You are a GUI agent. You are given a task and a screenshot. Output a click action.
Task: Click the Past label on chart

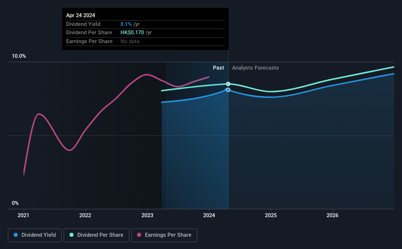pos(218,68)
